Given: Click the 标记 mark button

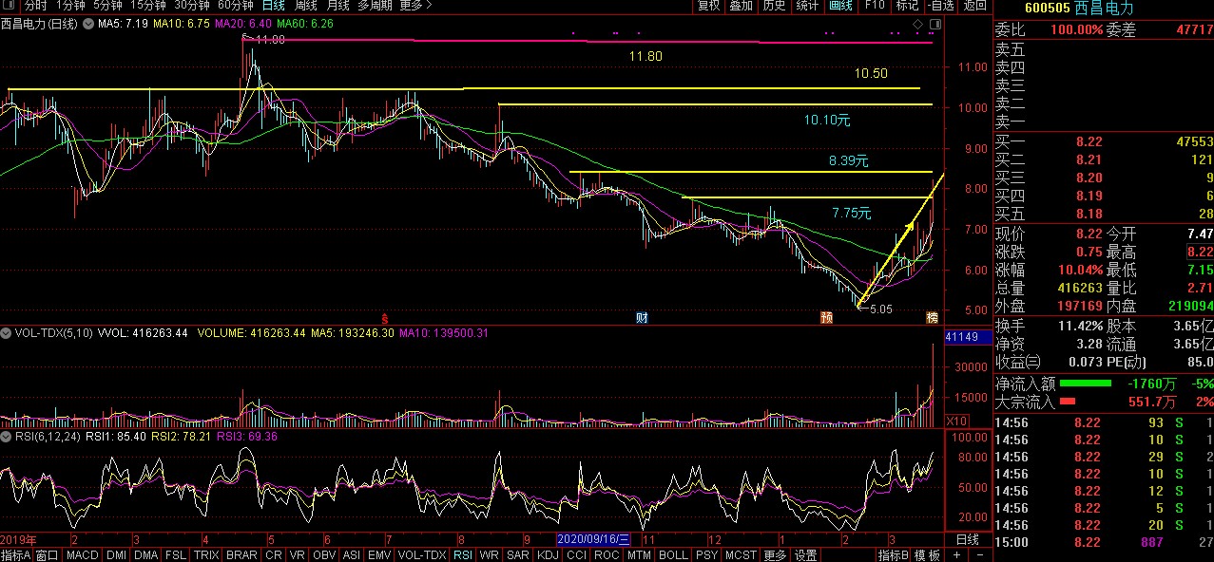Looking at the screenshot, I should (907, 5).
